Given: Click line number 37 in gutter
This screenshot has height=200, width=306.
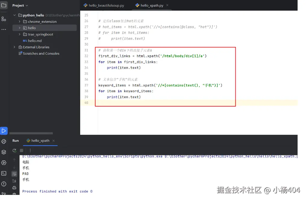Looking at the screenshot, I should 86,85.
